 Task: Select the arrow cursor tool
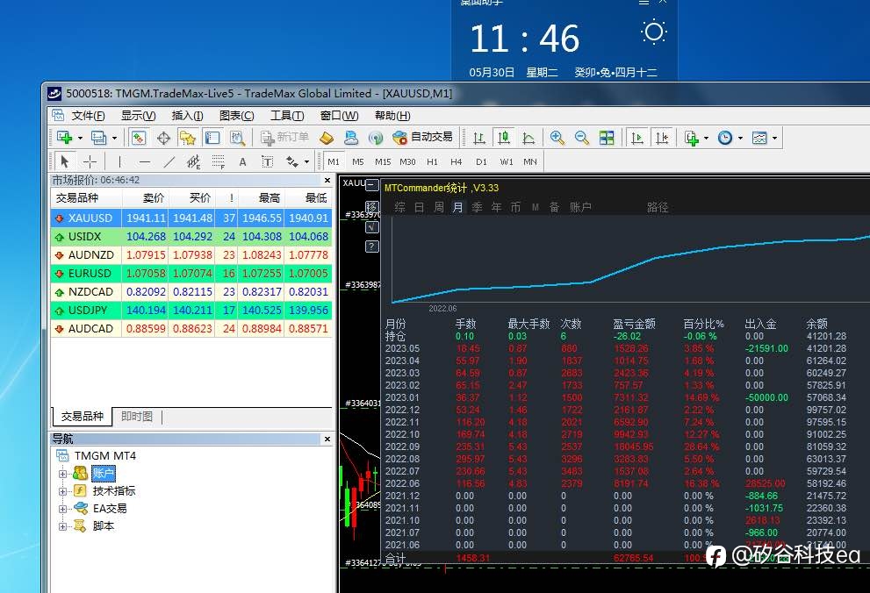65,161
